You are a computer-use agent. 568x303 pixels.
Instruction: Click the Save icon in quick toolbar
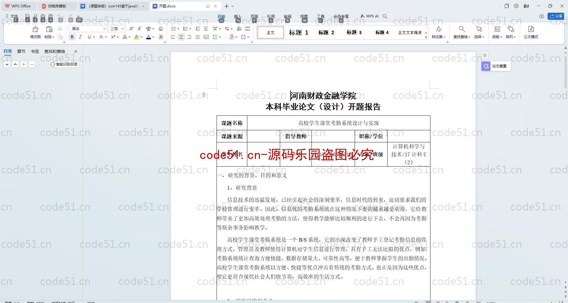(28, 16)
